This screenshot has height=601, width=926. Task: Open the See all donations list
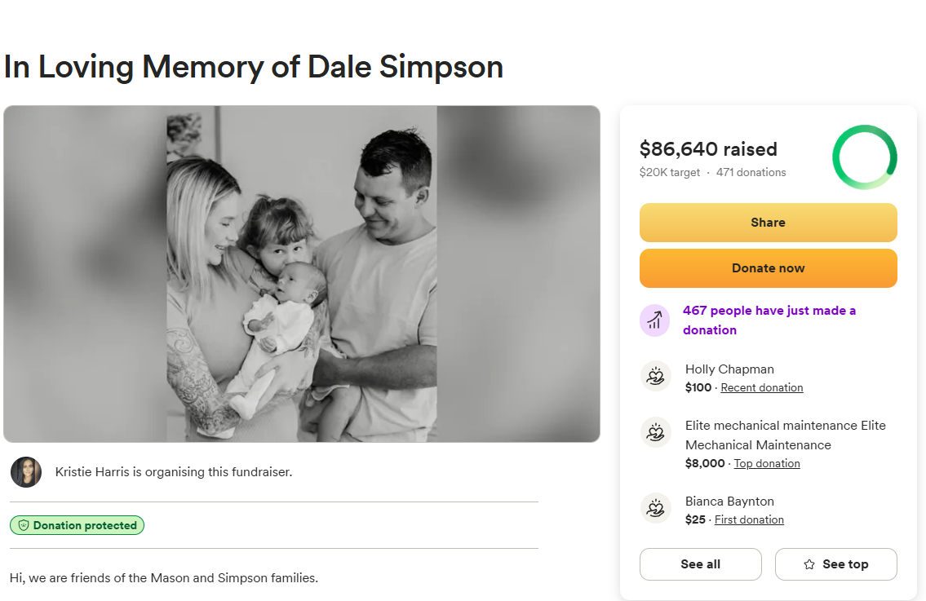point(700,564)
